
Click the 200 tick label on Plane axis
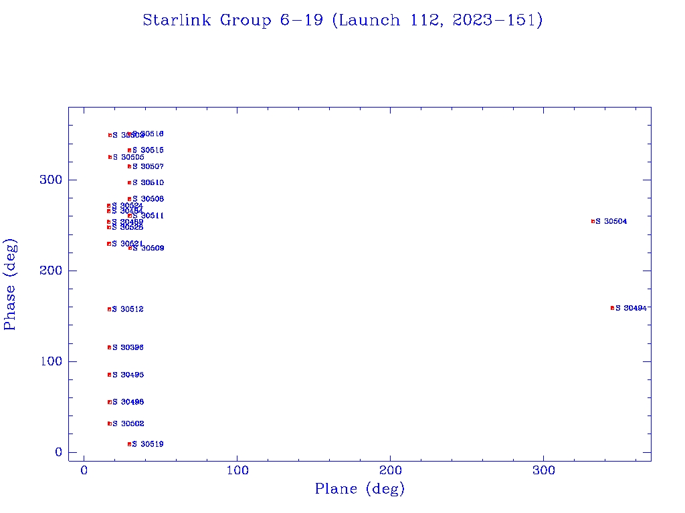tap(390, 470)
